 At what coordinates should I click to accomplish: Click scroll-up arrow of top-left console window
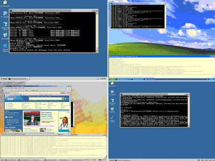coord(97,13)
